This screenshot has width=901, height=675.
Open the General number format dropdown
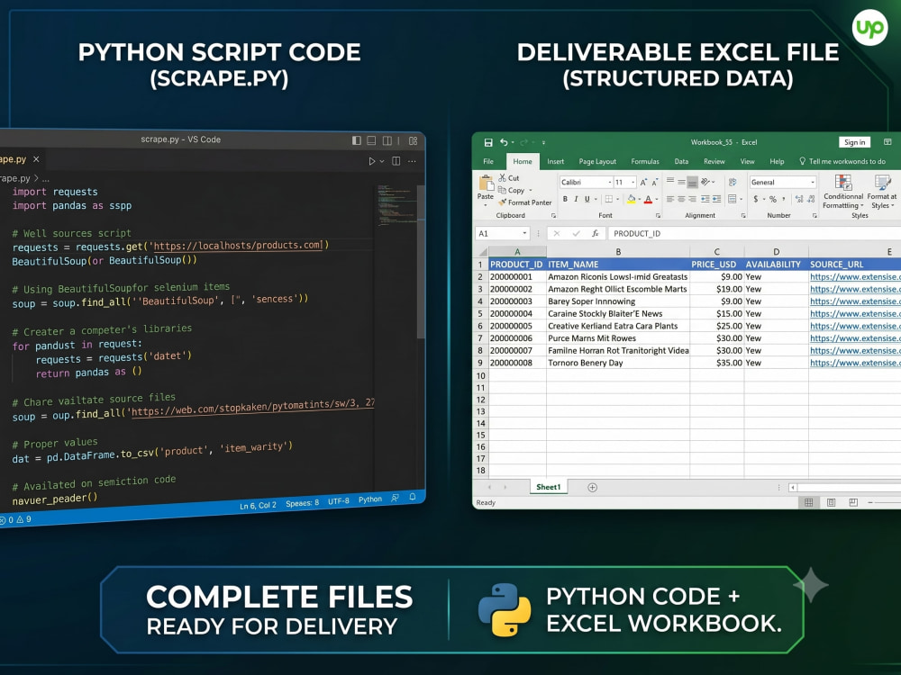[x=813, y=183]
